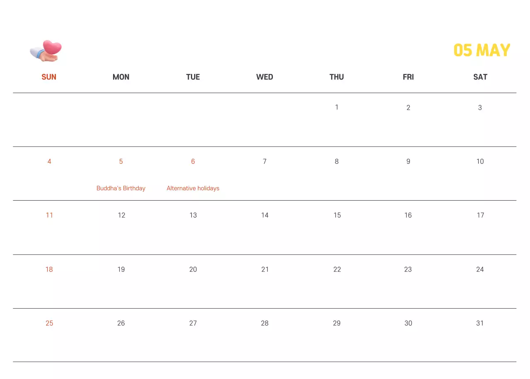Open the Buddha's Birthday holiday label
The width and height of the screenshot is (530, 379).
121,188
